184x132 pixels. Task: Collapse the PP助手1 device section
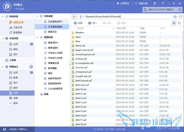[x=2, y=67]
